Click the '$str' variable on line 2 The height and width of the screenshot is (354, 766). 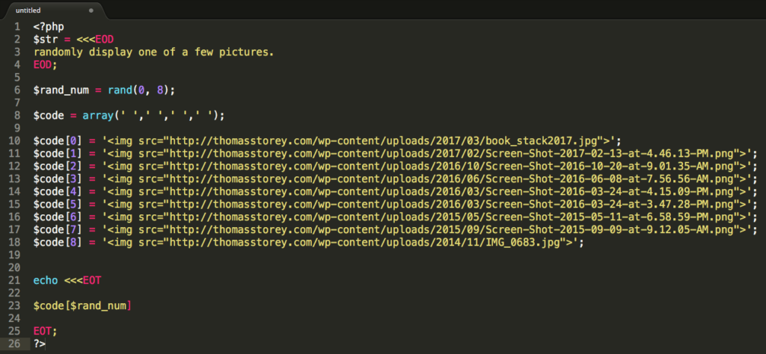(x=46, y=40)
